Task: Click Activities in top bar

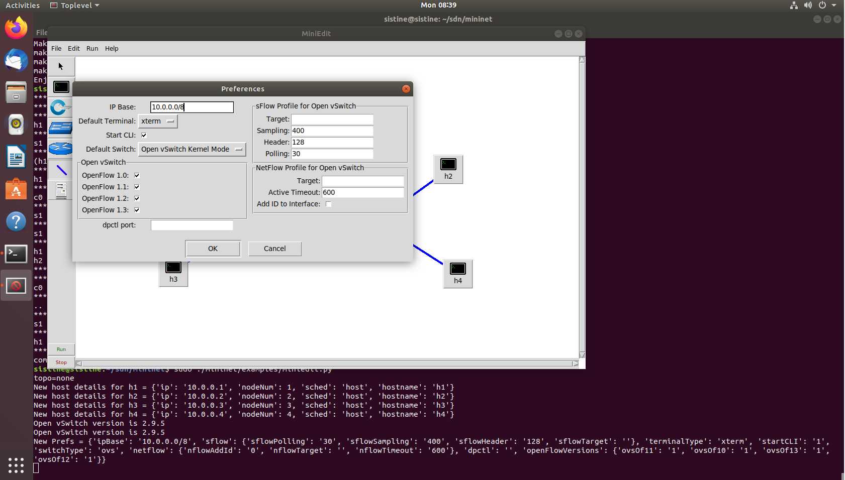Action: pos(23,5)
